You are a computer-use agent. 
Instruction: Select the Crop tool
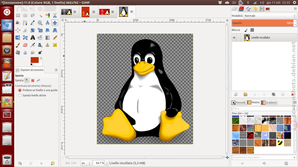coord(25,30)
